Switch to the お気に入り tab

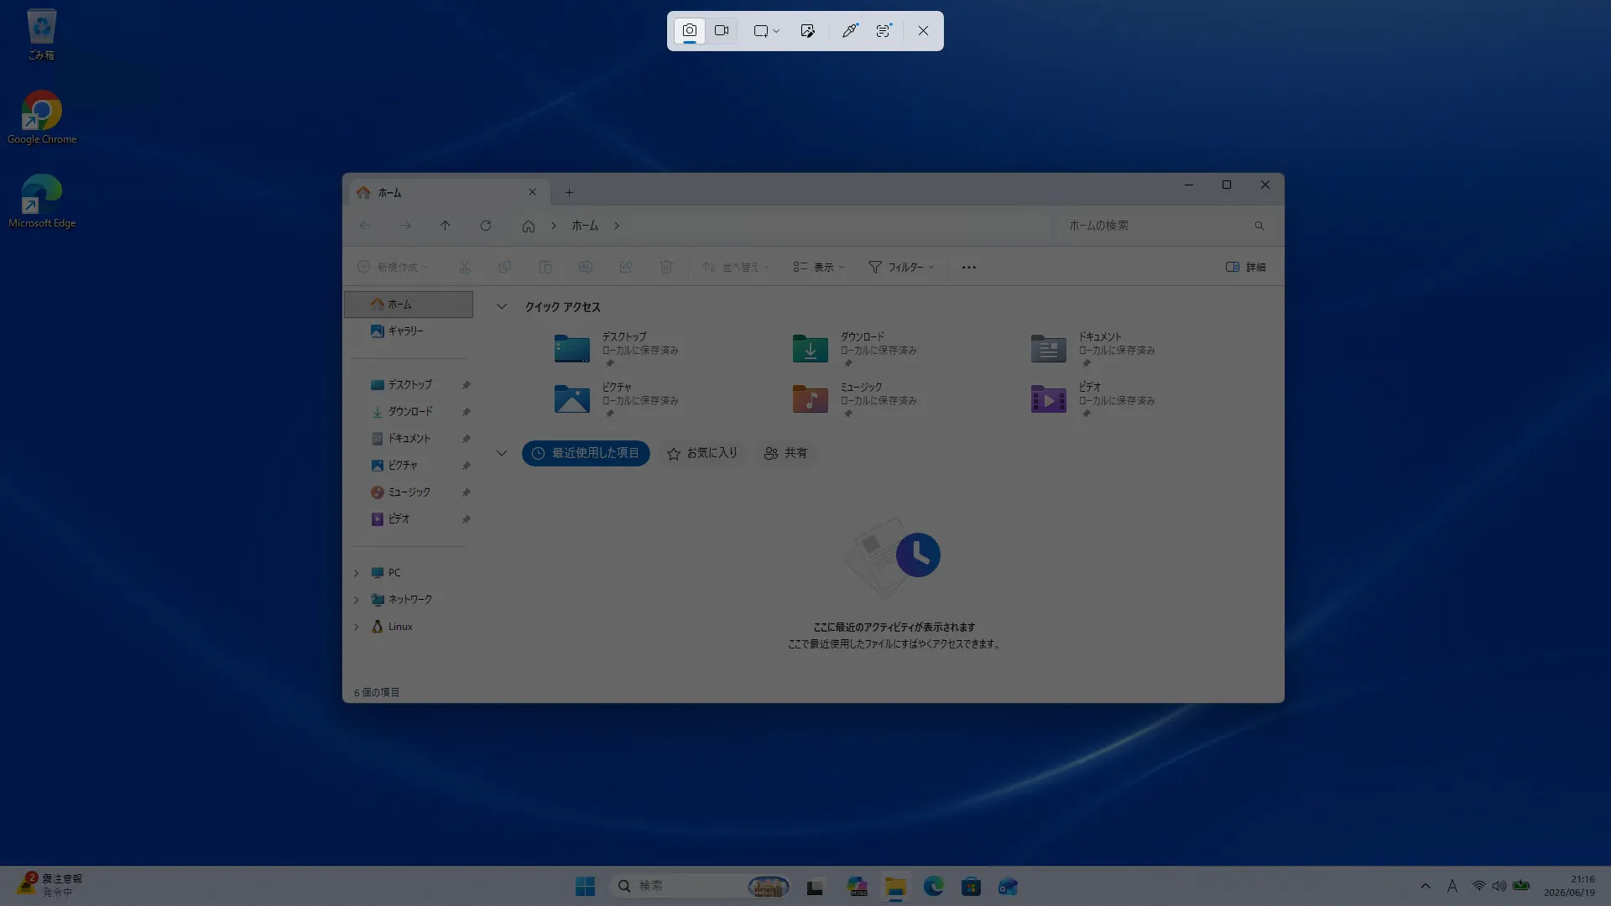702,453
